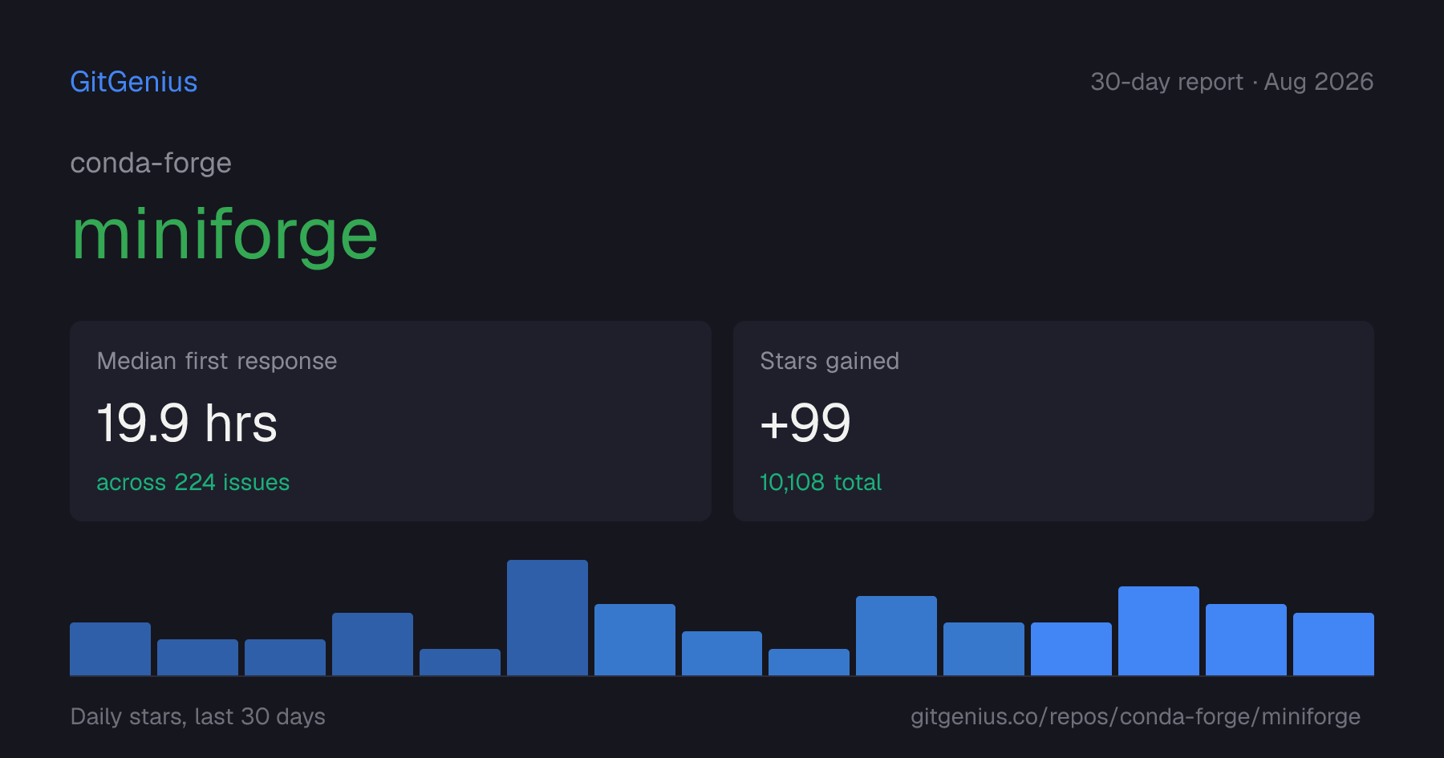Select the miniforge repository title

pos(225,235)
